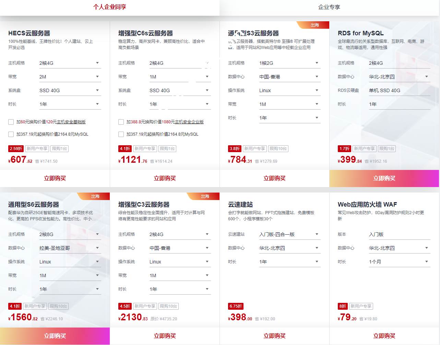Click the 6.75折 discount tag on 云速建站
This screenshot has width=440, height=345.
tap(236, 306)
